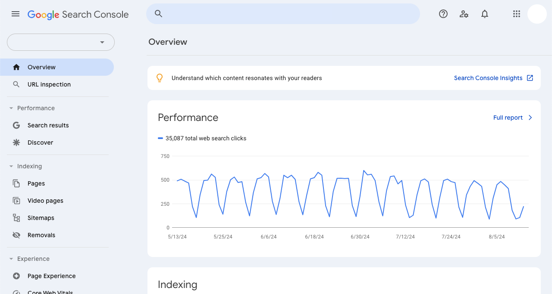Click the Search results Google G icon
This screenshot has height=294, width=552.
(x=16, y=125)
